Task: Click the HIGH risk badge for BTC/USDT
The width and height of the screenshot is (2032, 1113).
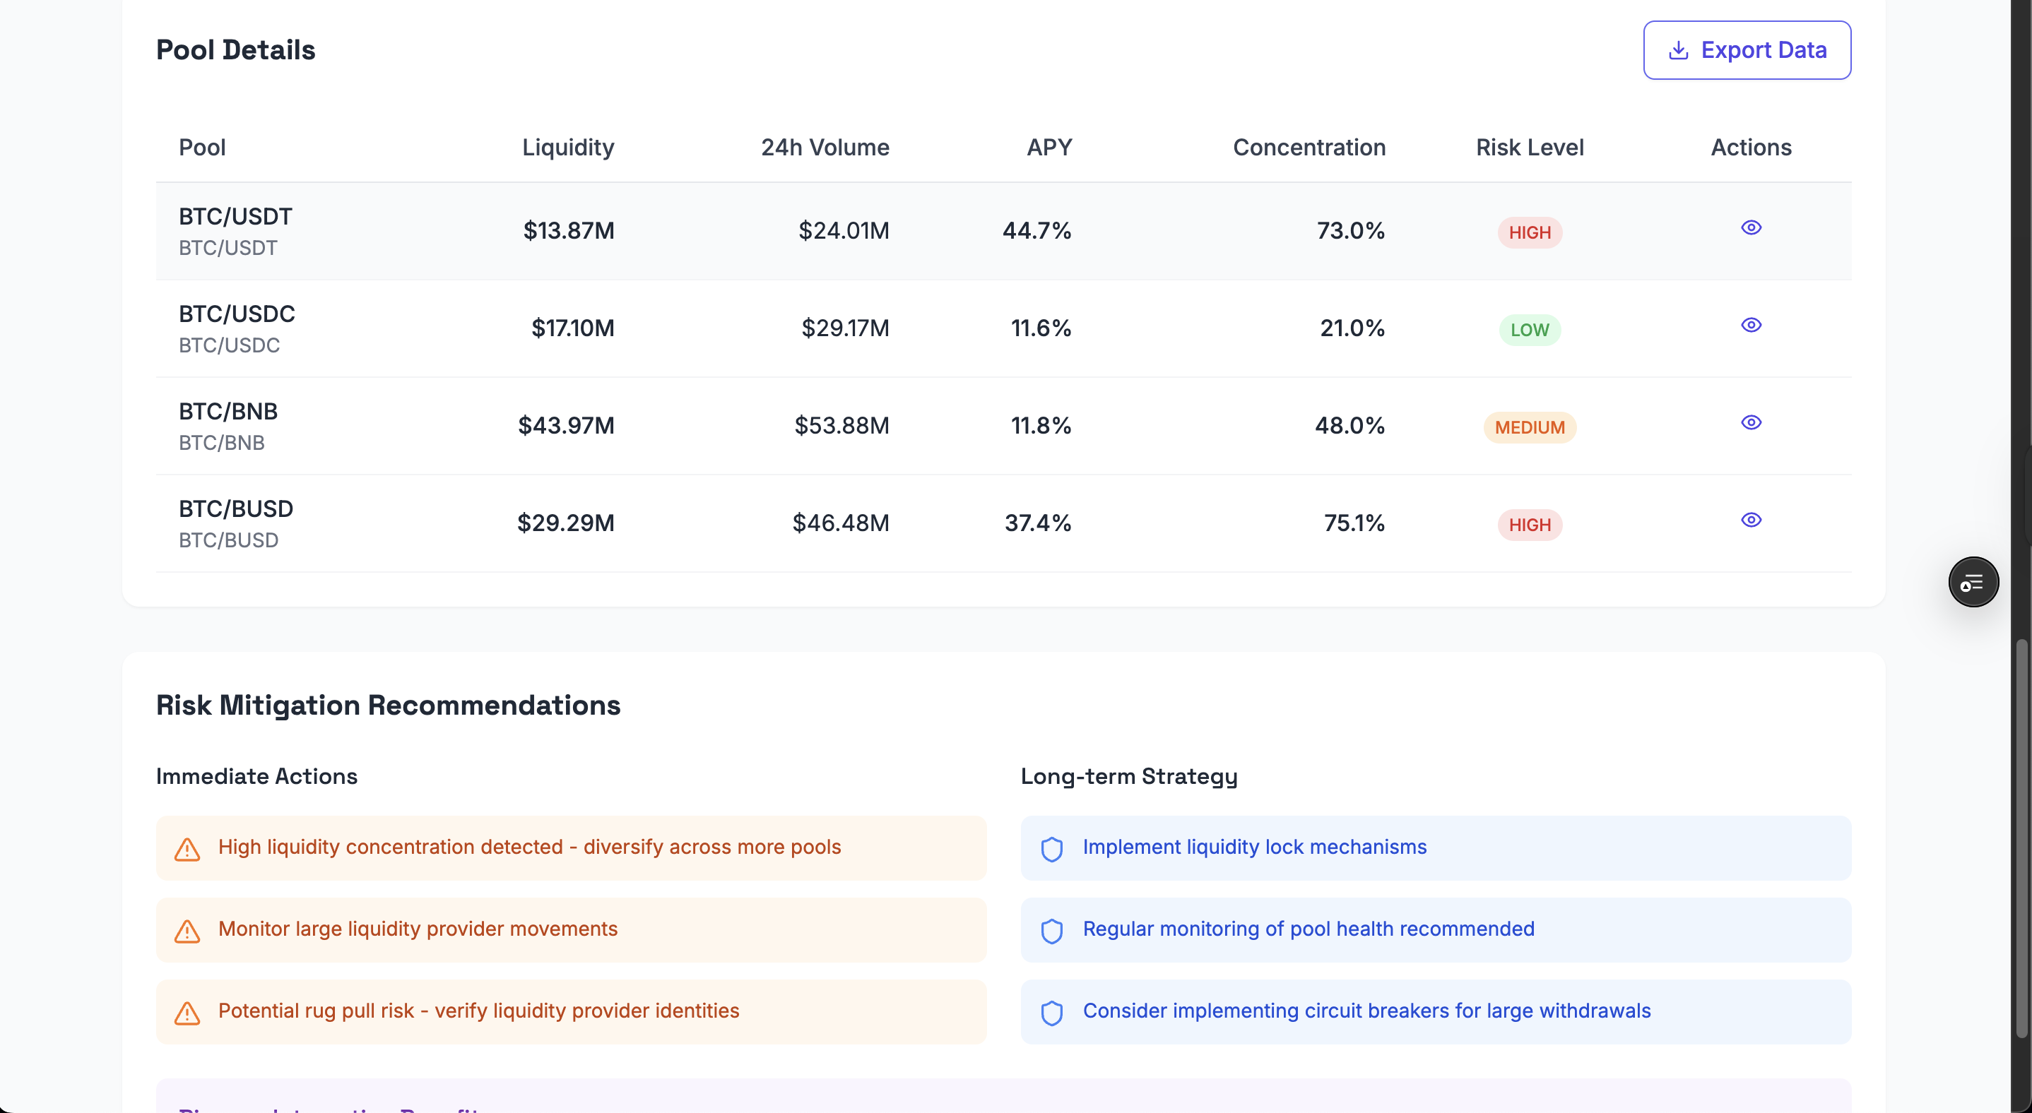Action: [x=1529, y=232]
